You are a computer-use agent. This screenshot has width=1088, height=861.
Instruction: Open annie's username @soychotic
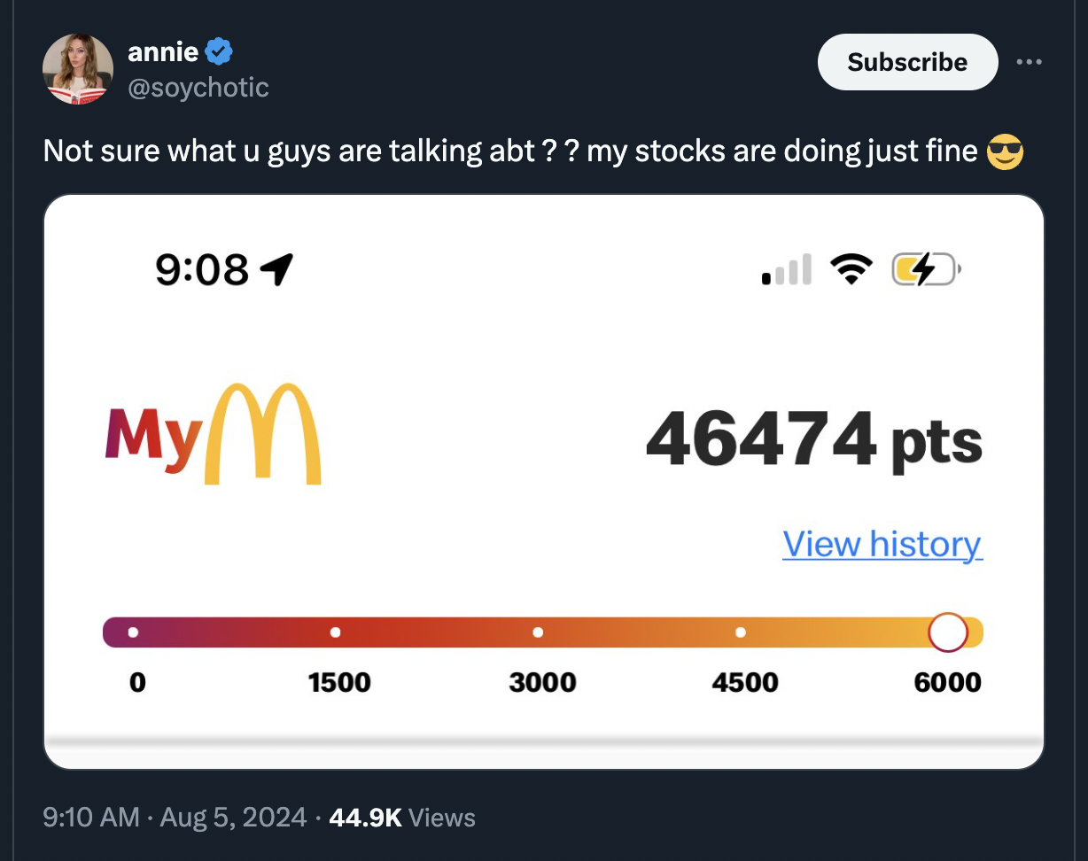coord(198,87)
